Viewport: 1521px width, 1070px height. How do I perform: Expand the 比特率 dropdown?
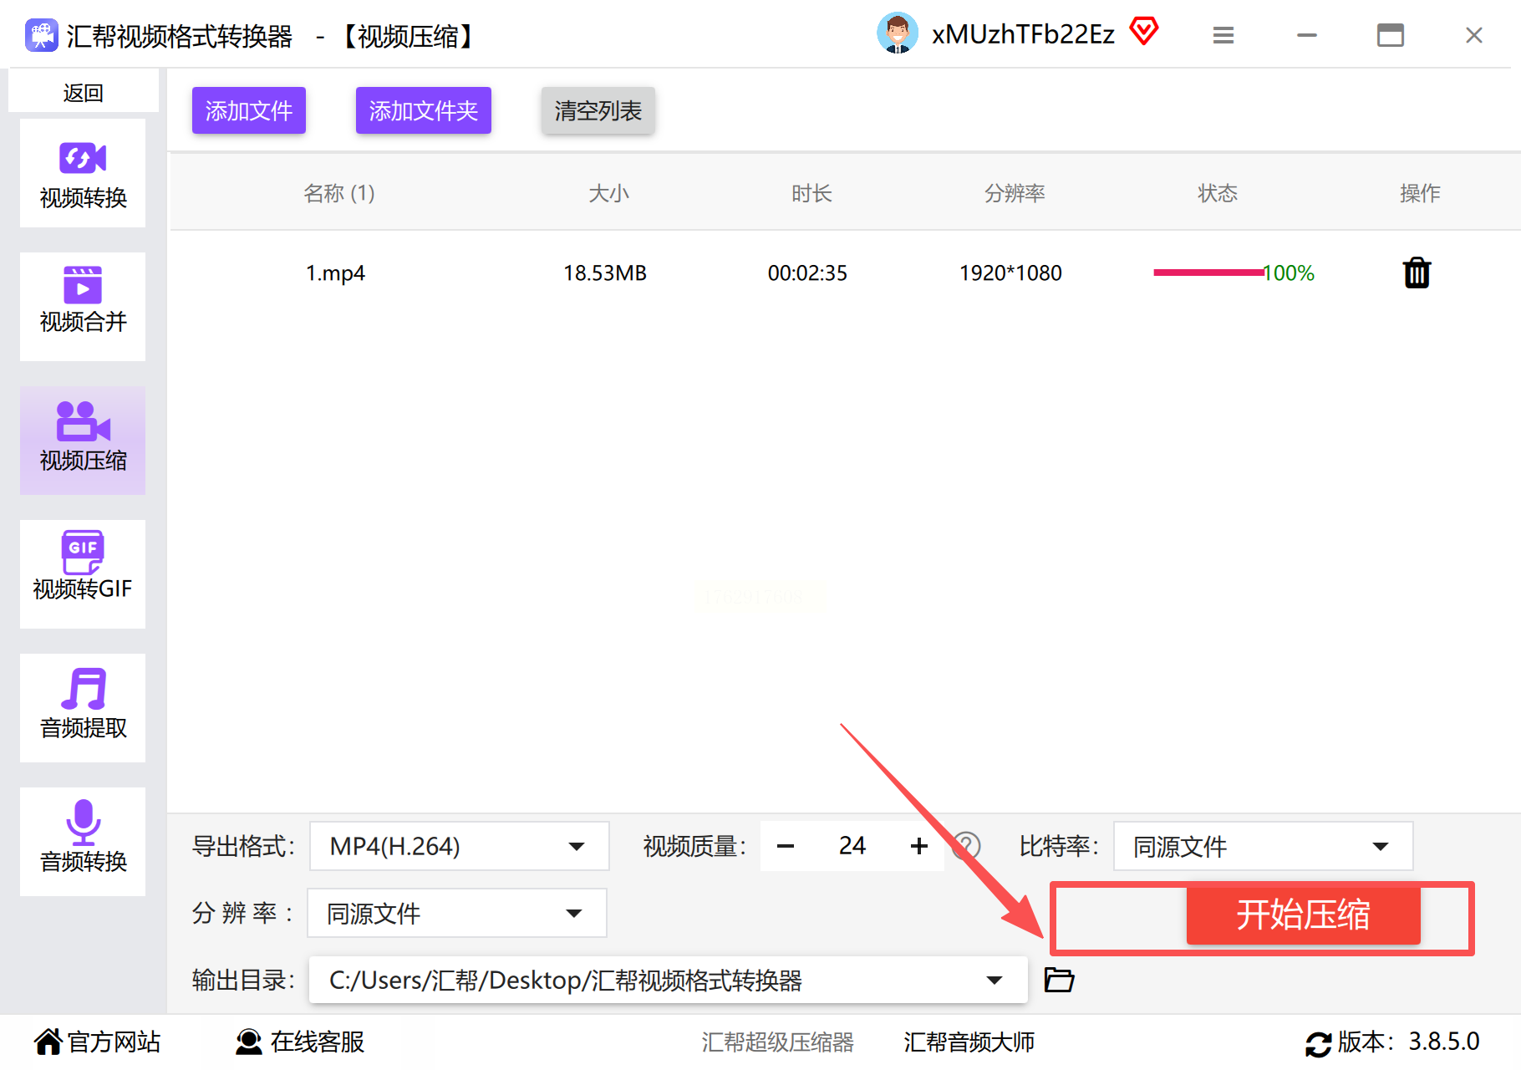tap(1263, 846)
